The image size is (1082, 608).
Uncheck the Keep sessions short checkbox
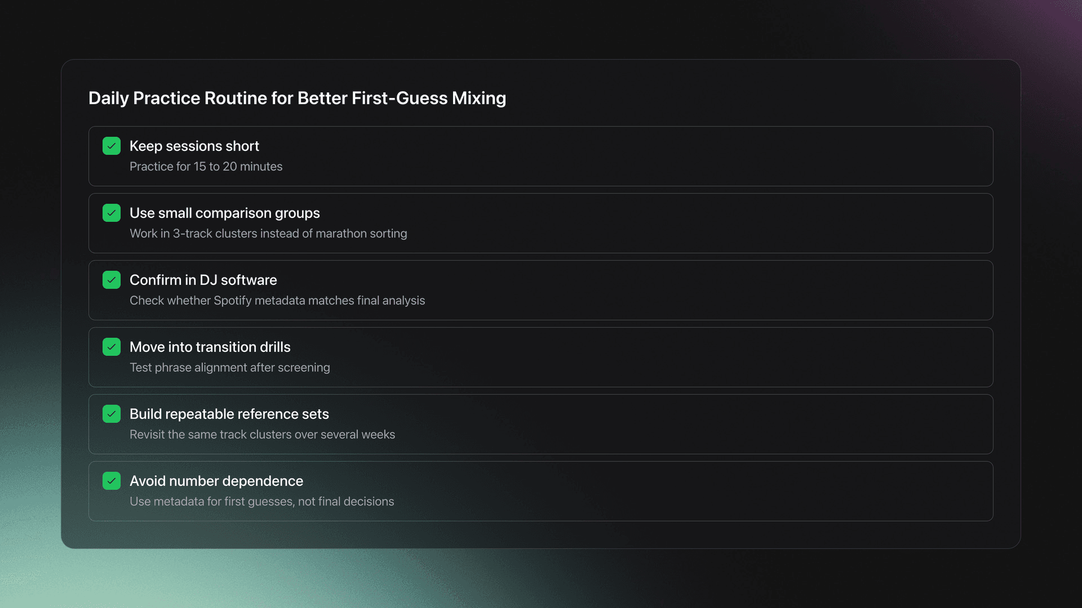112,146
